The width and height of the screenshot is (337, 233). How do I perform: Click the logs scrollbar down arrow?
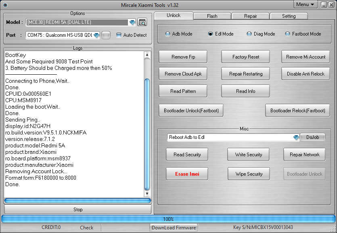[x=147, y=194]
